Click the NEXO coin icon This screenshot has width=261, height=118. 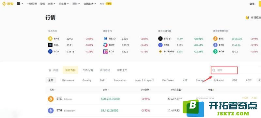(x=105, y=39)
